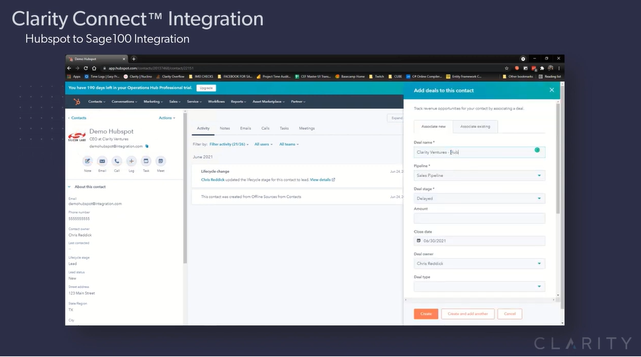The height and width of the screenshot is (357, 641).
Task: Close the Add deals to this contact panel
Action: click(552, 90)
